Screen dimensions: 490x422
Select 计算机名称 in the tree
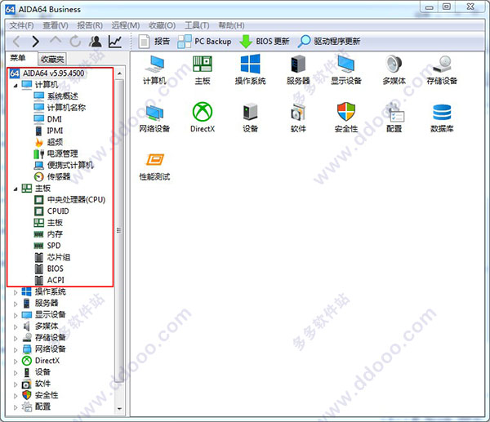pos(60,108)
